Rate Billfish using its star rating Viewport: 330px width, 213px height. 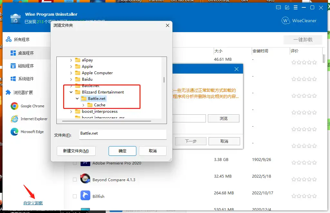304,196
